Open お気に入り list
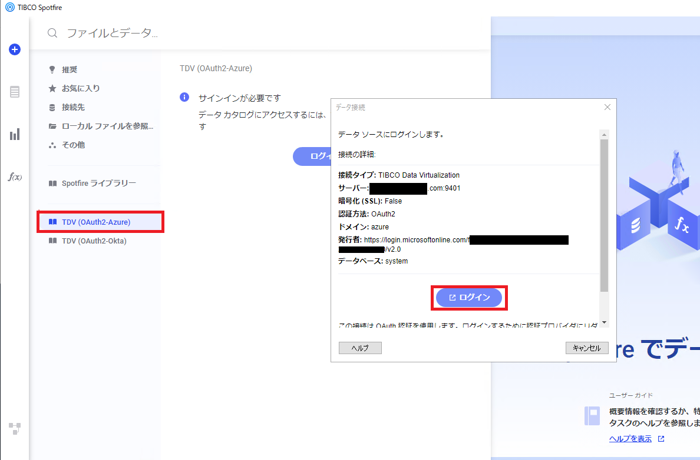The width and height of the screenshot is (700, 460). (x=81, y=88)
